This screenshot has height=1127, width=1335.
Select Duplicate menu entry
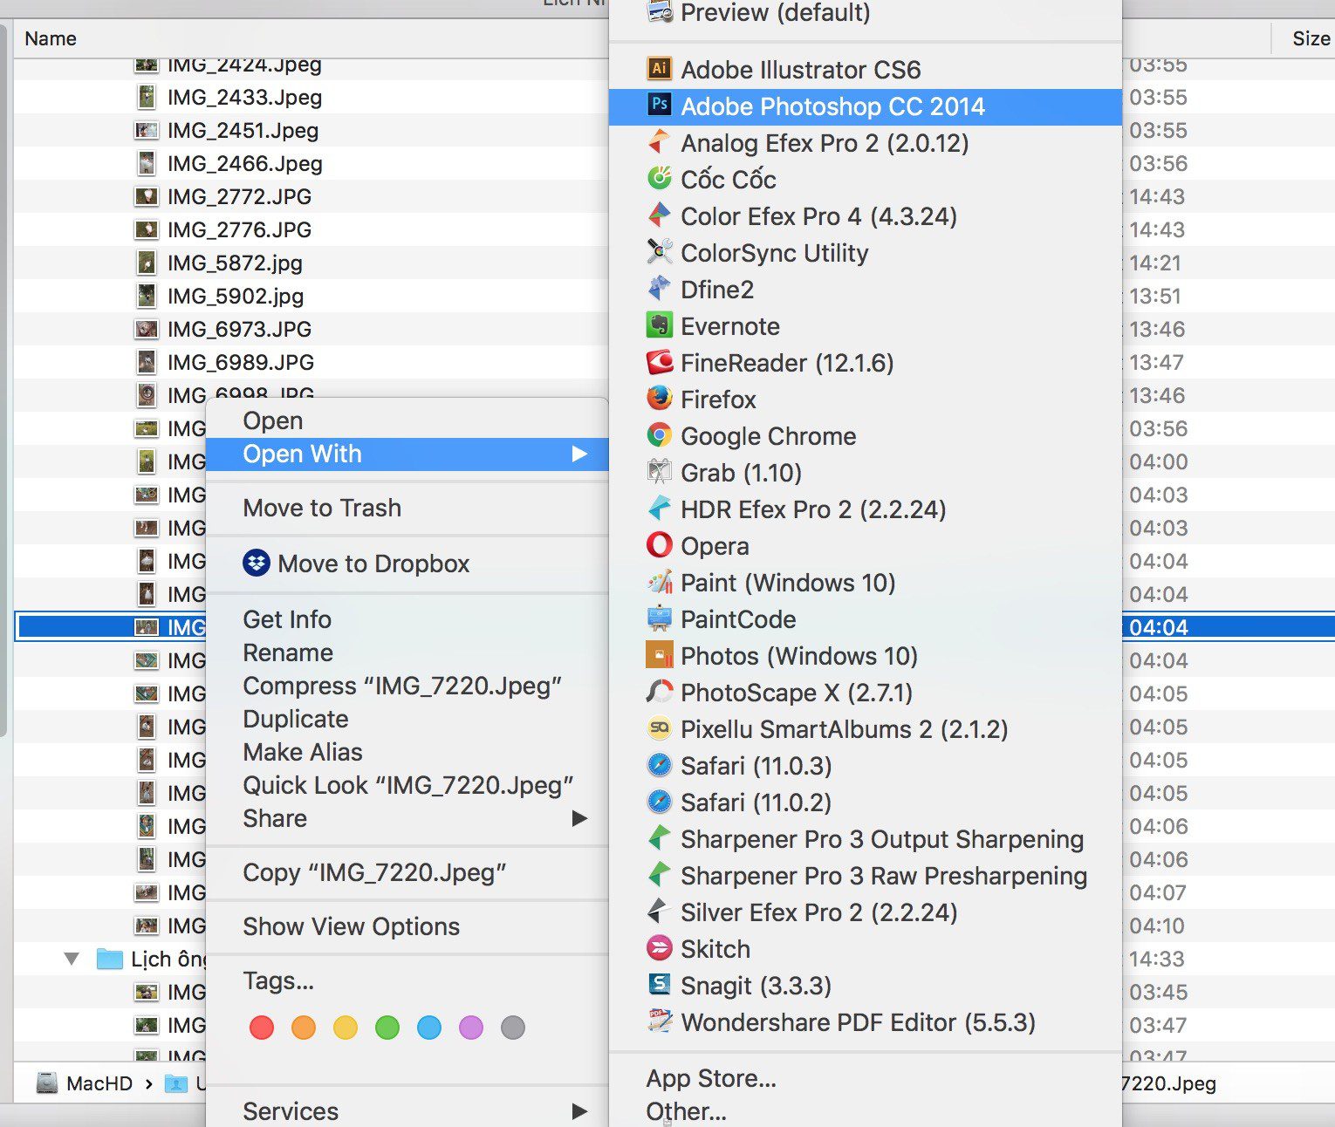407,719
